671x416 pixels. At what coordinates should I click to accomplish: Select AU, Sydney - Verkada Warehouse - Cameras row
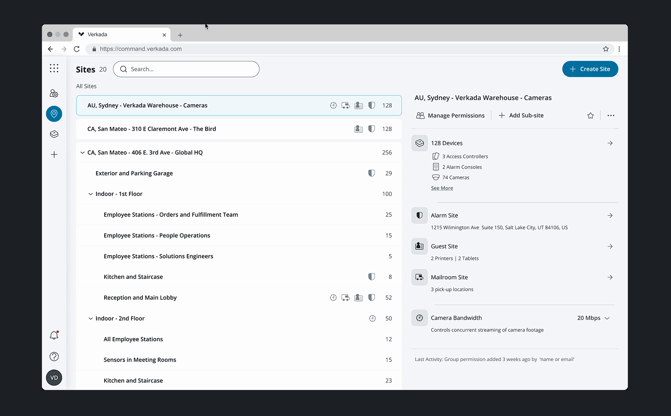click(x=239, y=105)
